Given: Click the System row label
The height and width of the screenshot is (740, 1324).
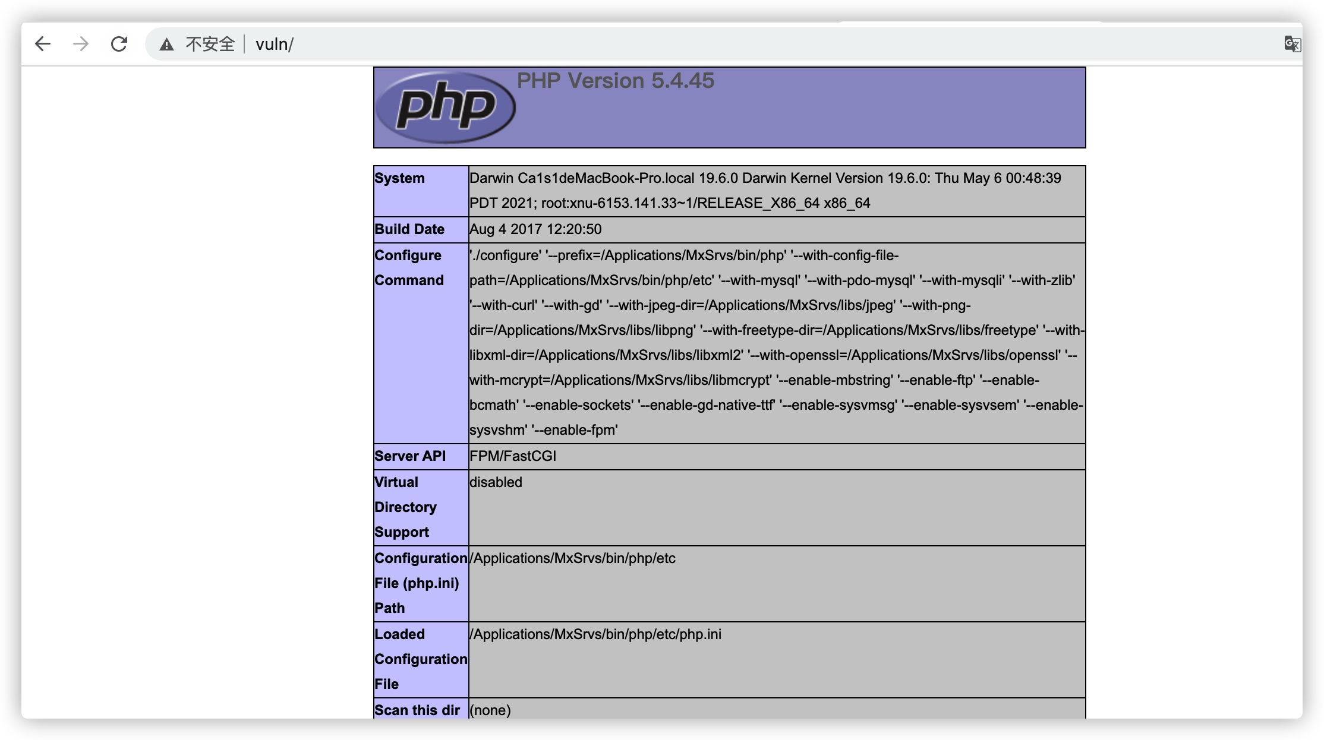Looking at the screenshot, I should (x=399, y=178).
